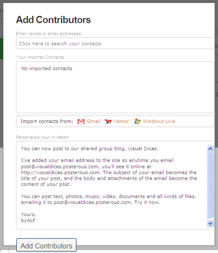Viewport: 218px width, 253px height.
Task: Click 'Enter names or email addresses' label
Action: (x=48, y=34)
